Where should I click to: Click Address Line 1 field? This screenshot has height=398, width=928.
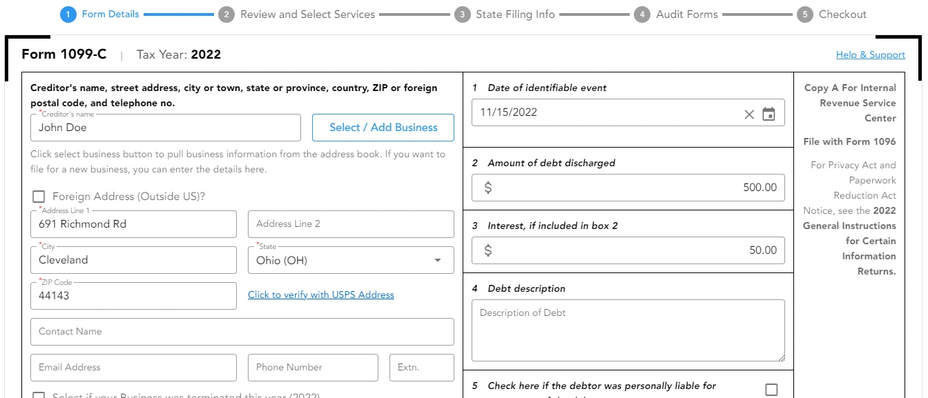click(x=133, y=224)
